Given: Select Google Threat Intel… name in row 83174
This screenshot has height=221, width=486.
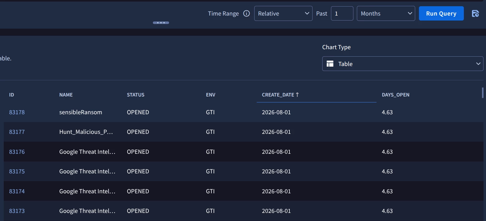Looking at the screenshot, I should pyautogui.click(x=87, y=191).
